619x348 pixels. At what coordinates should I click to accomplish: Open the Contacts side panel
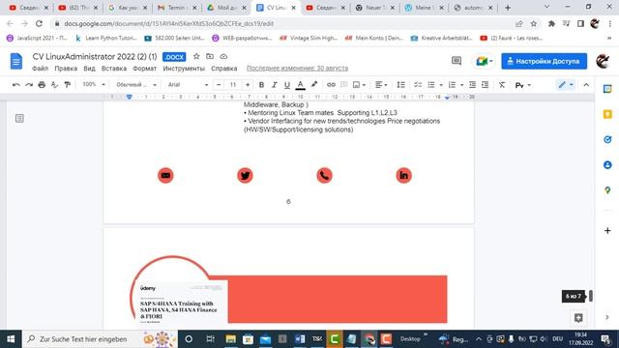coord(607,165)
